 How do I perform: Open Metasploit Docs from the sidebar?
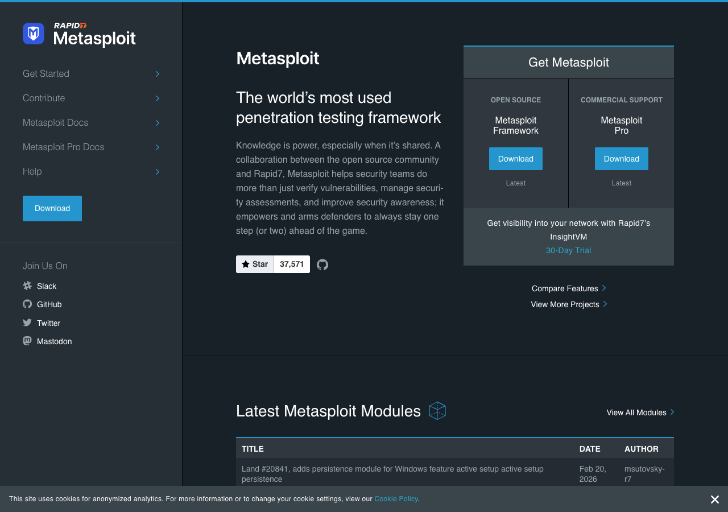pos(55,122)
